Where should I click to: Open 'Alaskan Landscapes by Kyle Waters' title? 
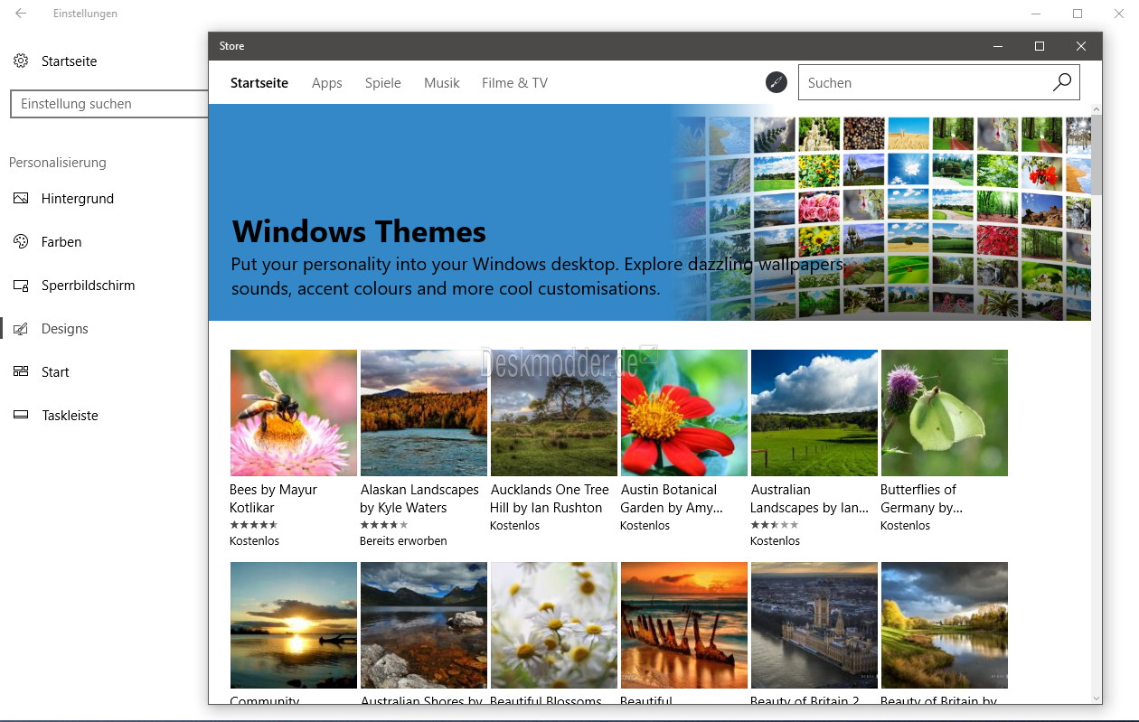(x=419, y=499)
